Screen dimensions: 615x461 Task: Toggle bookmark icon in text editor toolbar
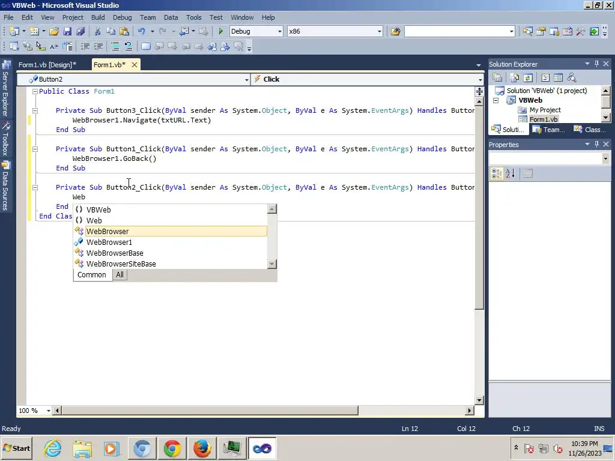145,47
